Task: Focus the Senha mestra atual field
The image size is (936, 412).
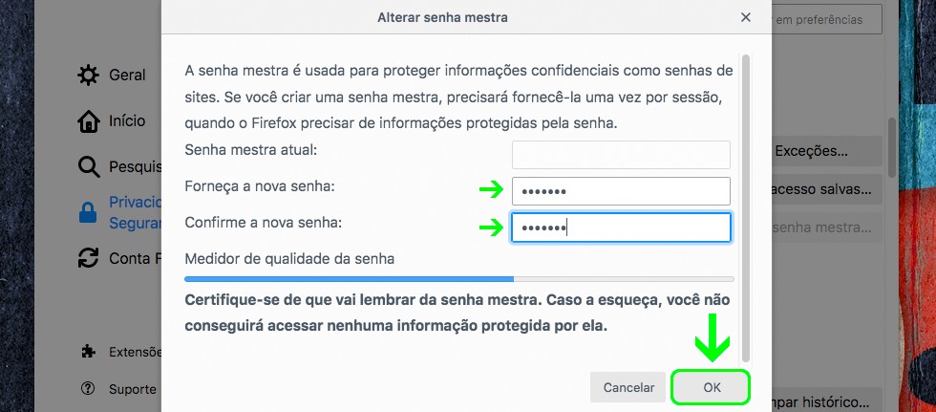Action: (x=621, y=154)
